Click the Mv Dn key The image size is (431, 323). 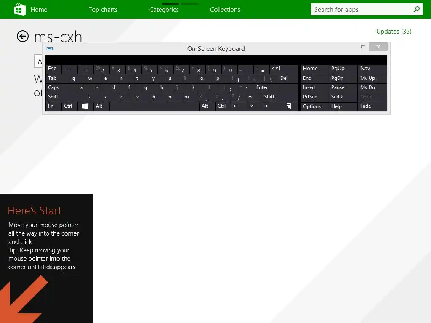point(372,88)
